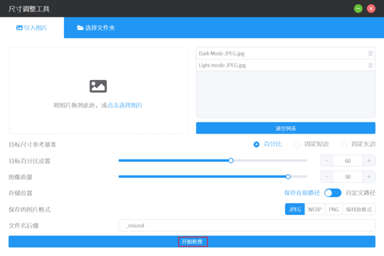The height and width of the screenshot is (256, 384).
Task: Delete Dark Mode JPEG.jpg with its trash icon
Action: click(371, 53)
